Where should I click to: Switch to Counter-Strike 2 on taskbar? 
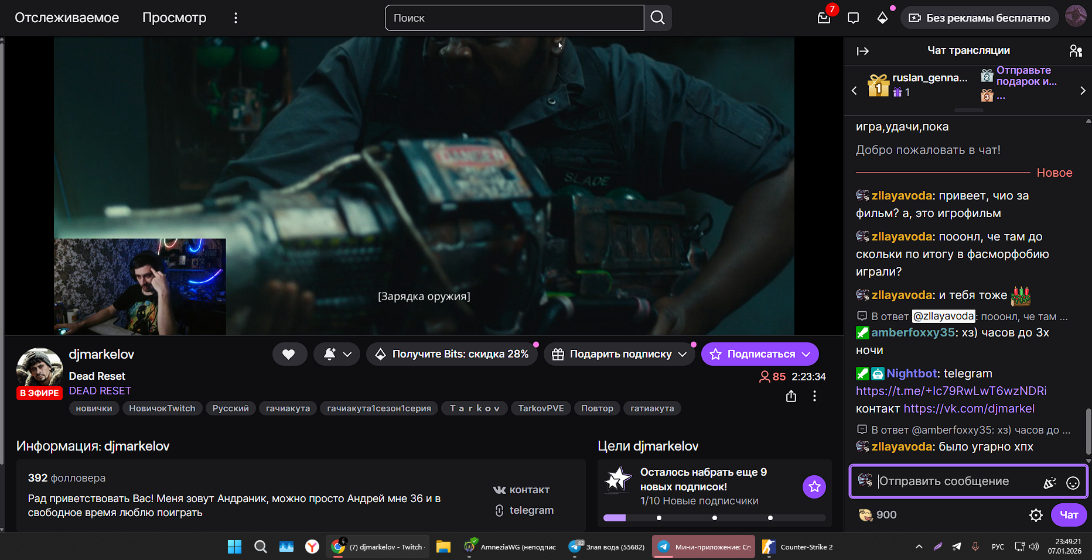point(798,547)
